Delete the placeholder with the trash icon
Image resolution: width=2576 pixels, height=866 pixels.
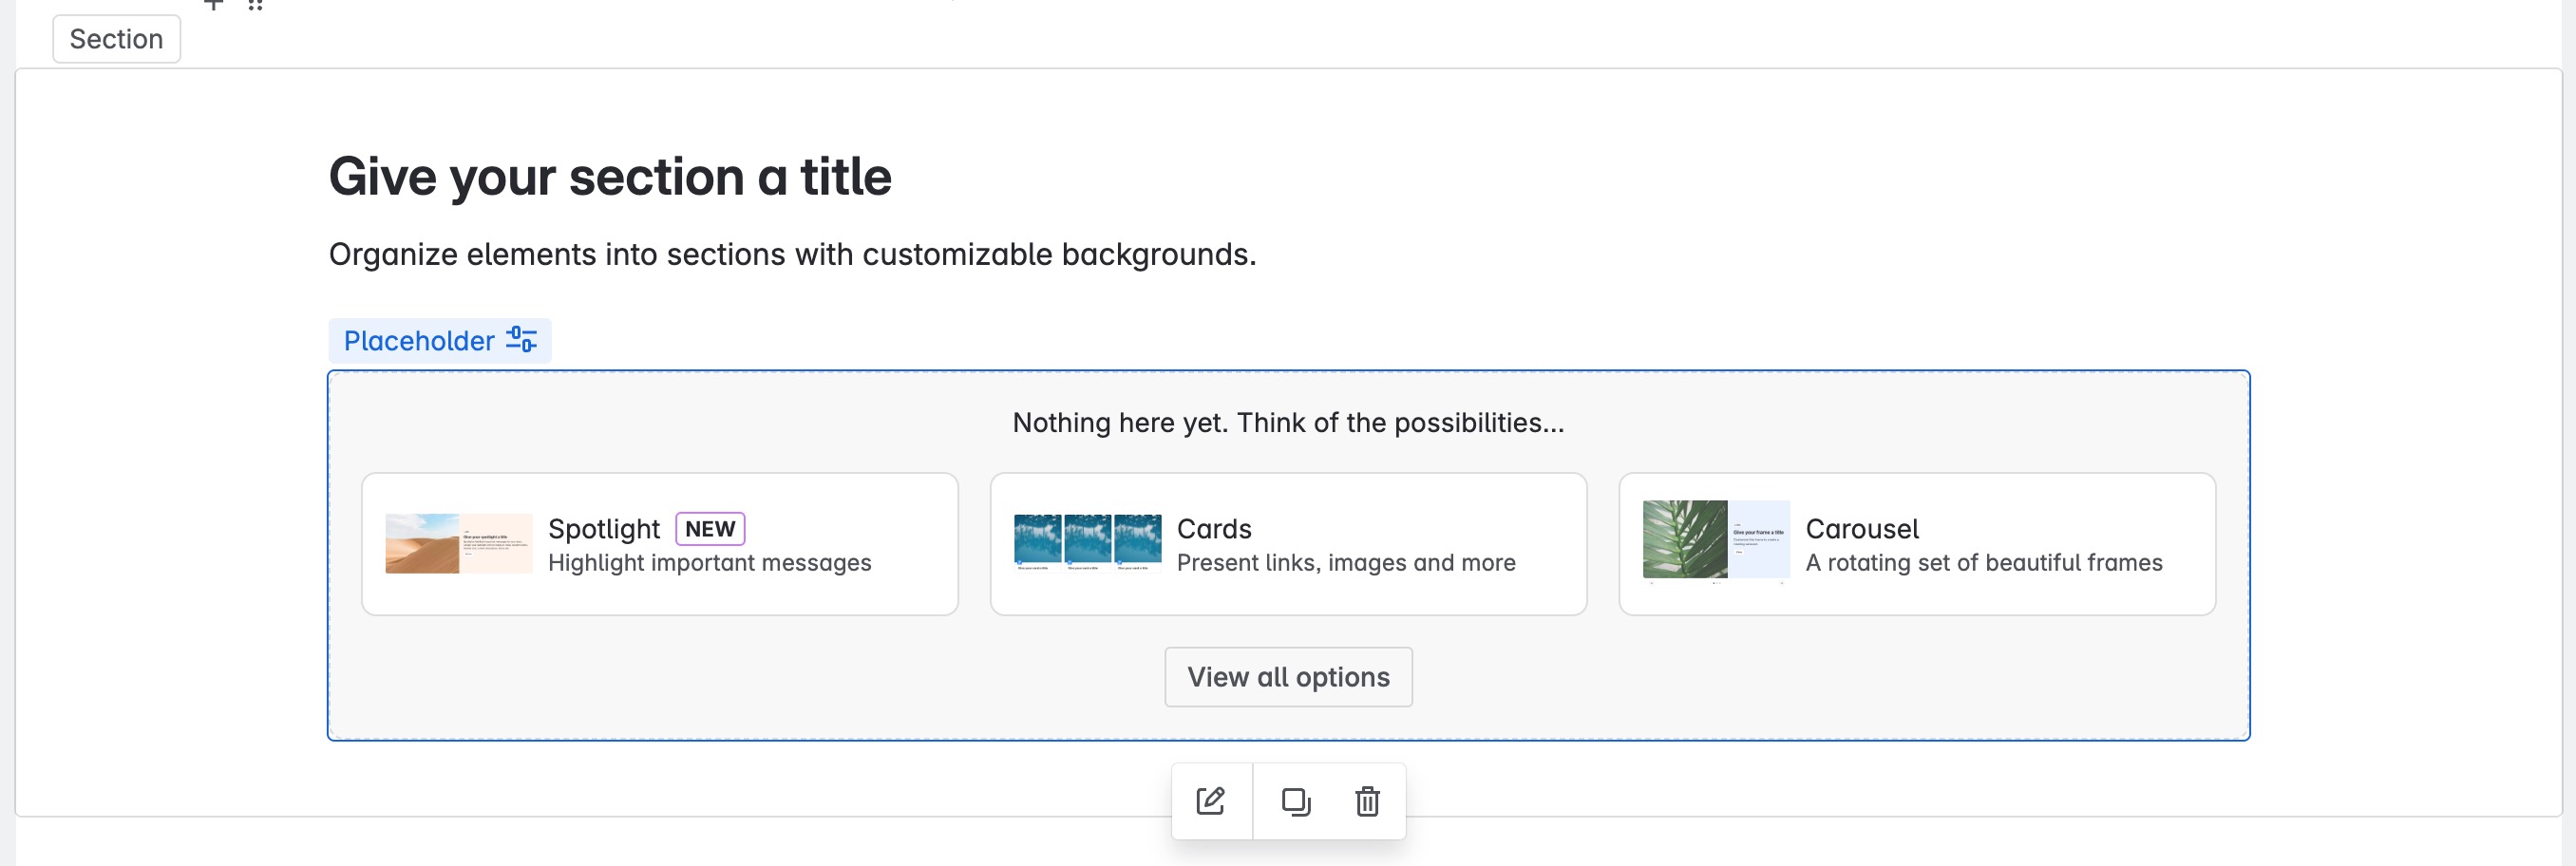pos(1367,801)
